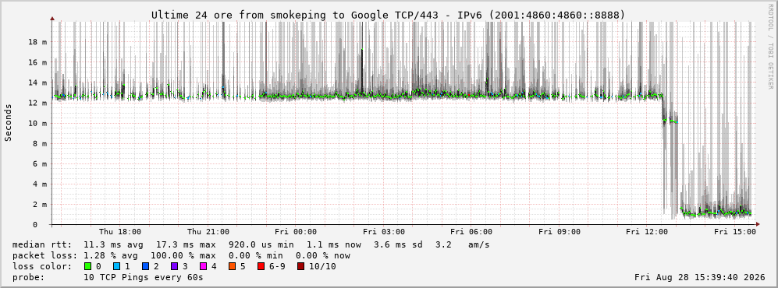Image resolution: width=778 pixels, height=288 pixels.
Task: Click the Seconds y-axis label
Action: (x=9, y=123)
